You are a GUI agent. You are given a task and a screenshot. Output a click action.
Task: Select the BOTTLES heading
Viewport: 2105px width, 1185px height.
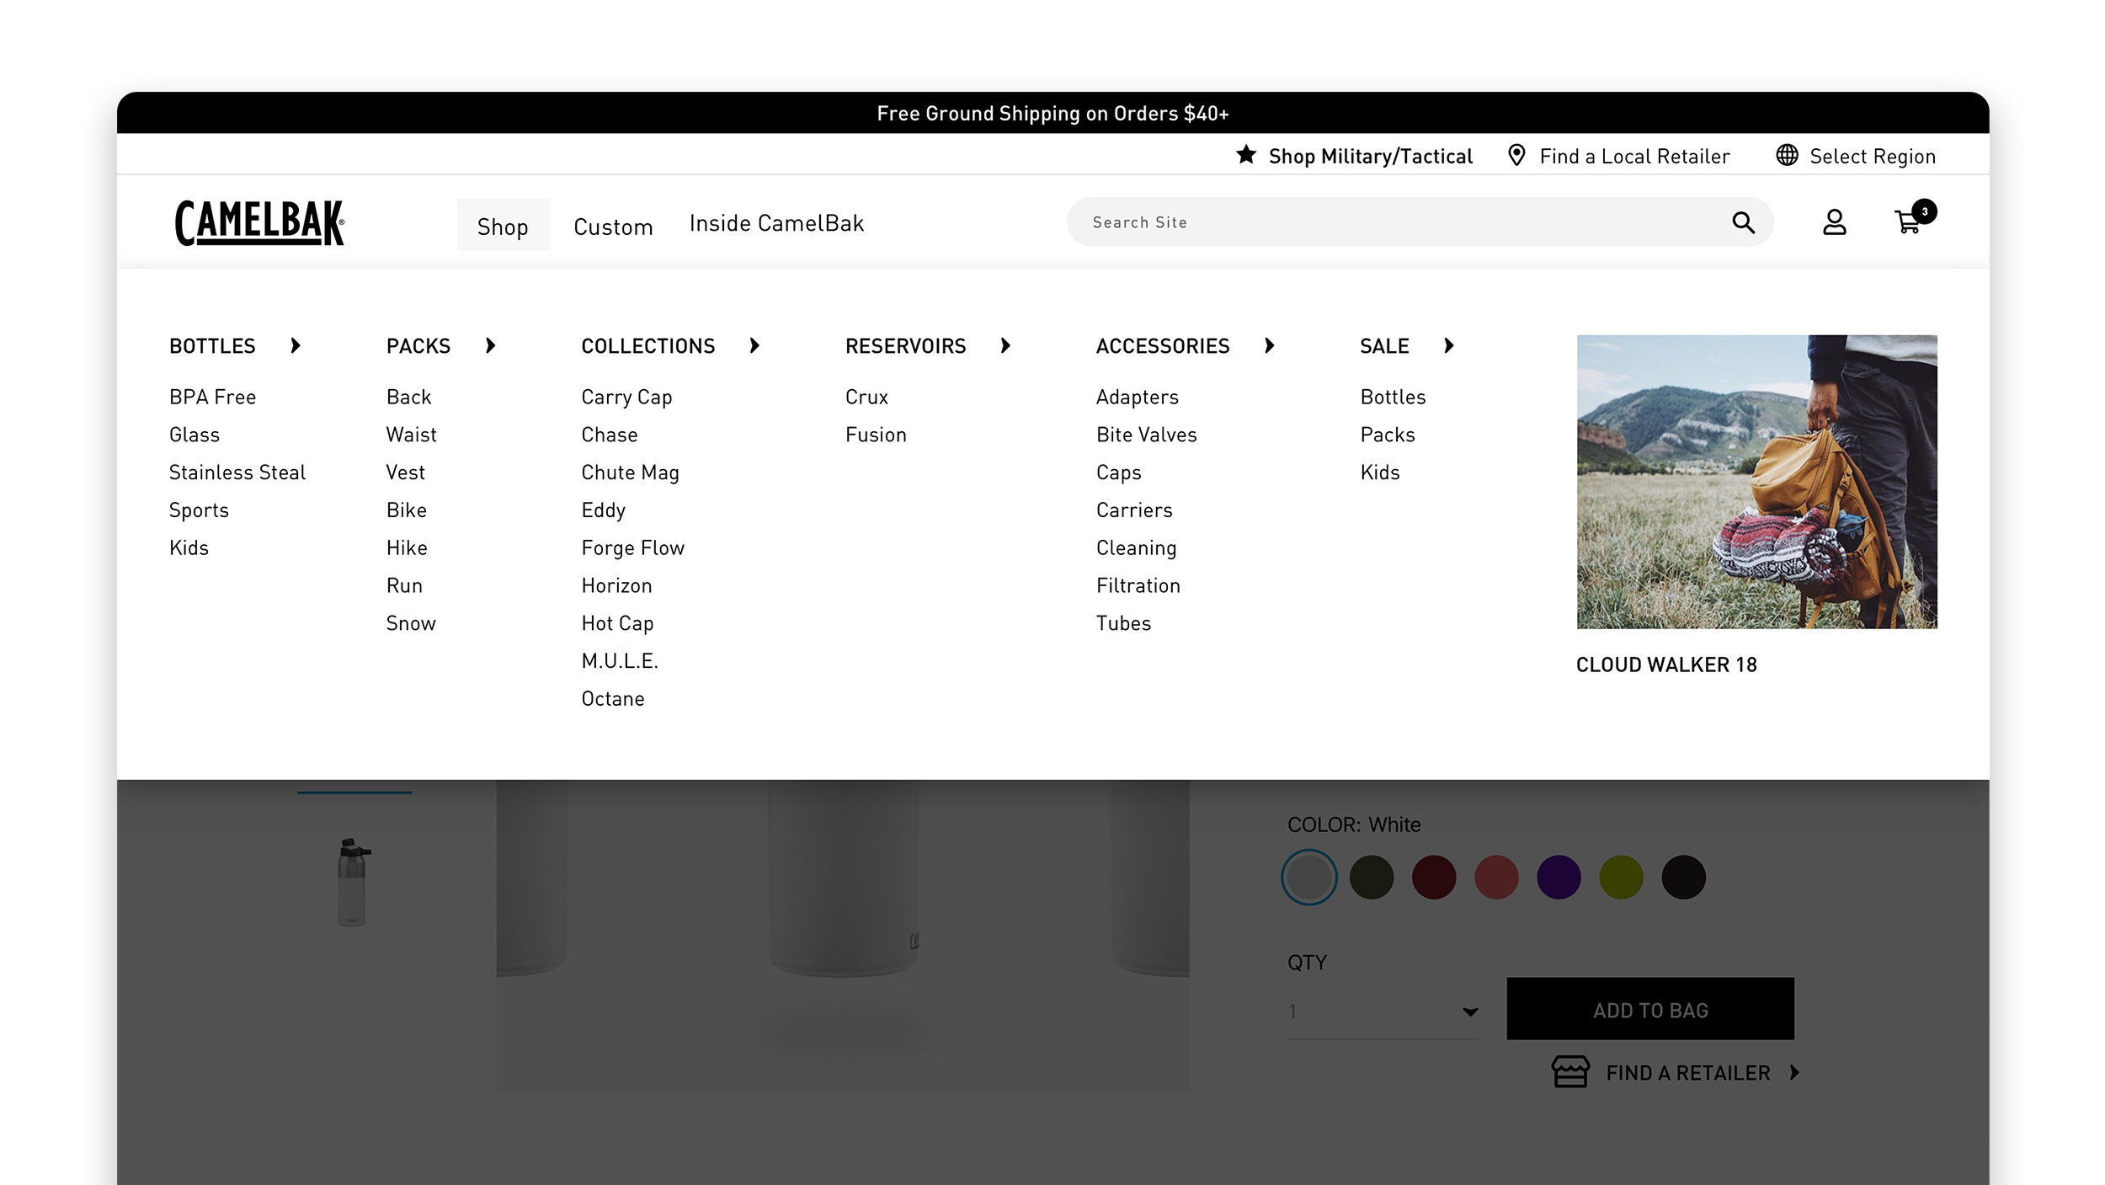[x=212, y=345]
